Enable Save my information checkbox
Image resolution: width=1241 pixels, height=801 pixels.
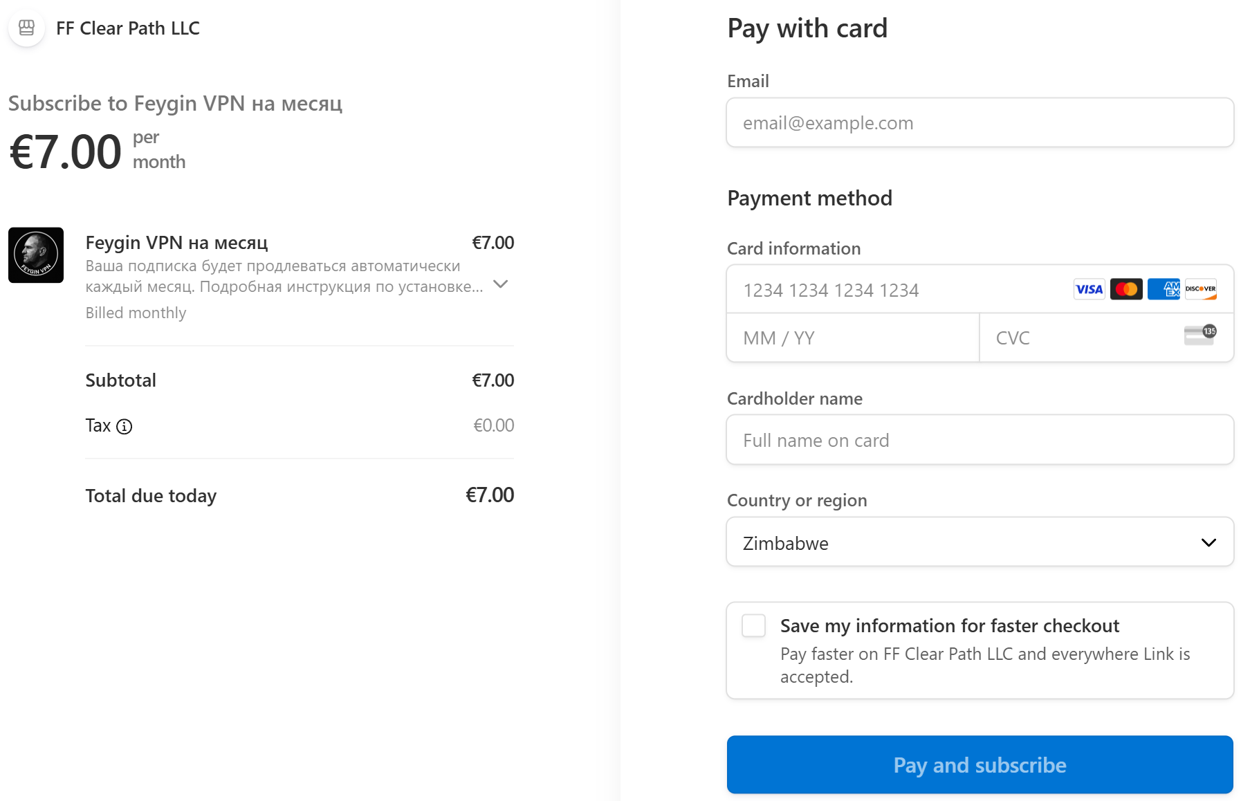pyautogui.click(x=753, y=625)
